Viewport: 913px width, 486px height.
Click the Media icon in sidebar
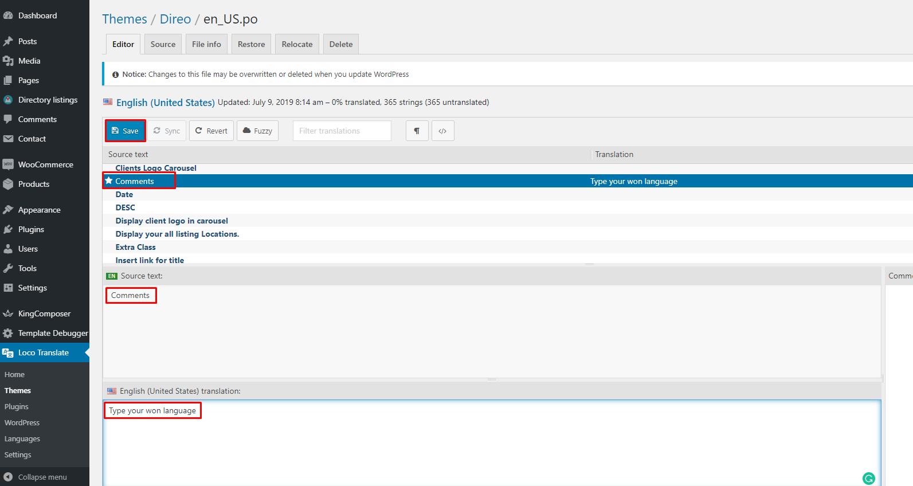click(x=8, y=61)
